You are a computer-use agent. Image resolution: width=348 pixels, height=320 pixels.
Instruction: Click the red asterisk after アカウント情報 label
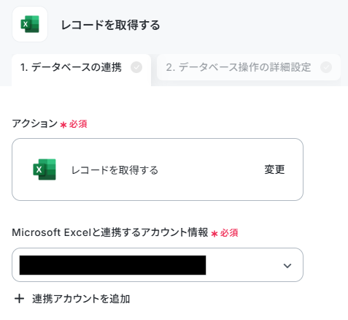(x=214, y=234)
